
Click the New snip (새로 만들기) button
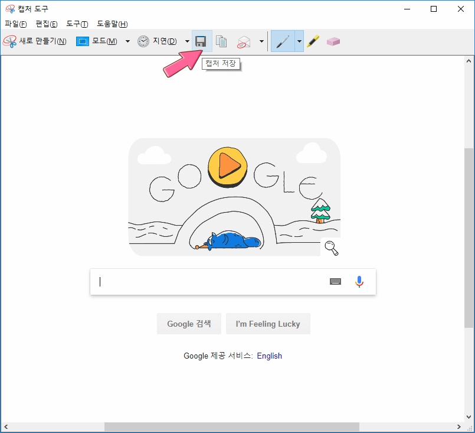35,41
